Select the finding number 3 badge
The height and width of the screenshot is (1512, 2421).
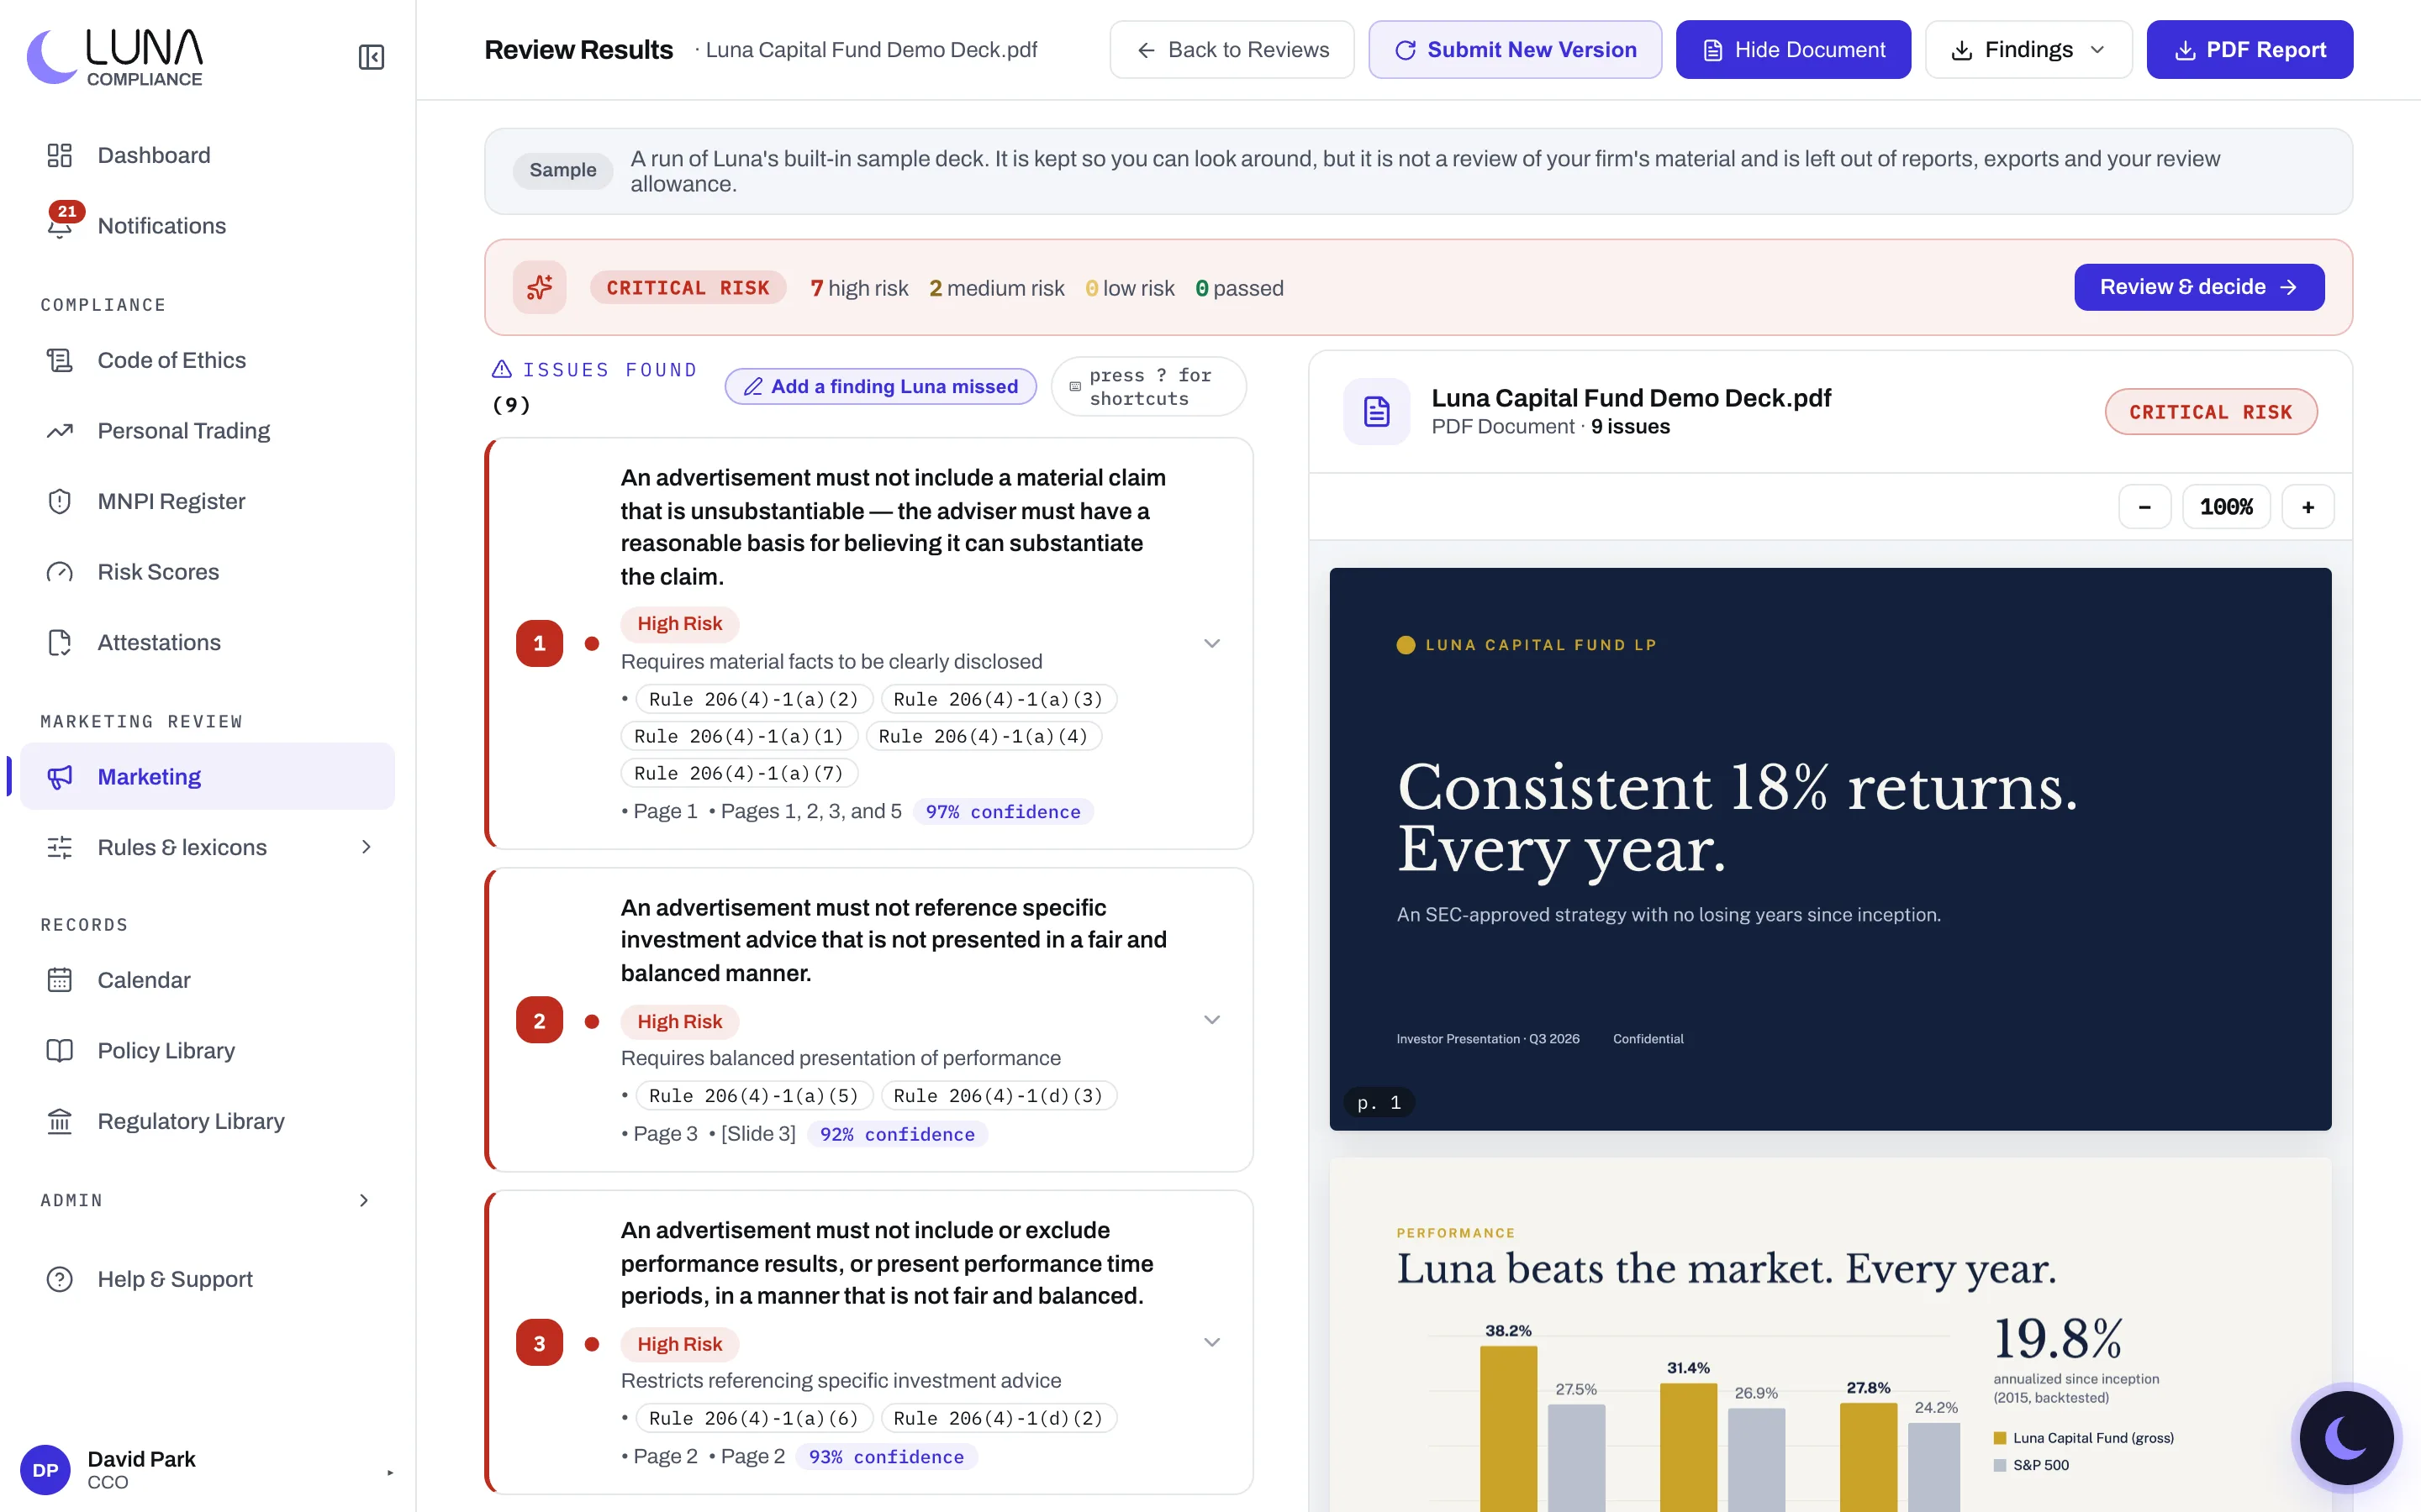tap(539, 1343)
